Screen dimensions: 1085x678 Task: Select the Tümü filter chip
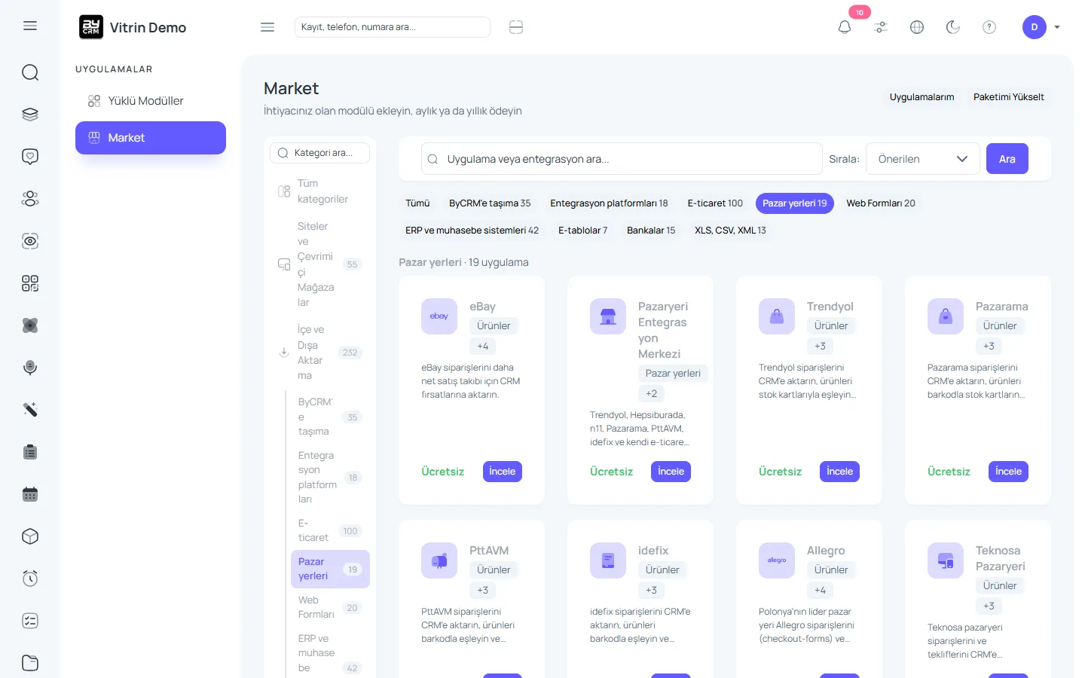pyautogui.click(x=417, y=203)
